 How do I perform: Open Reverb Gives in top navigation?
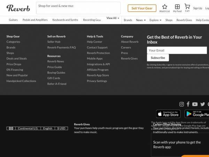pyautogui.click(x=184, y=20)
